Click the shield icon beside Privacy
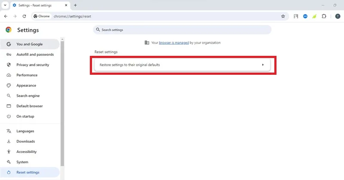This screenshot has height=180, width=344. (9, 65)
